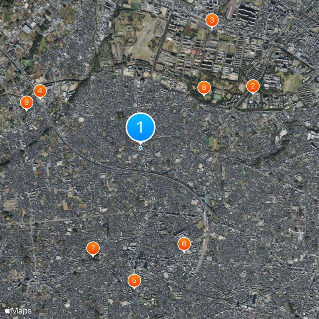The height and width of the screenshot is (319, 319).
Task: Click orange location marker 6
Action: (184, 244)
